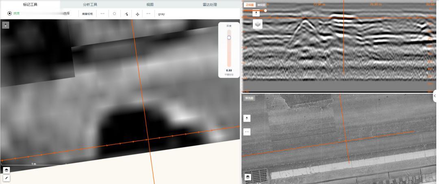Open the 分析工具 tab

[90, 4]
